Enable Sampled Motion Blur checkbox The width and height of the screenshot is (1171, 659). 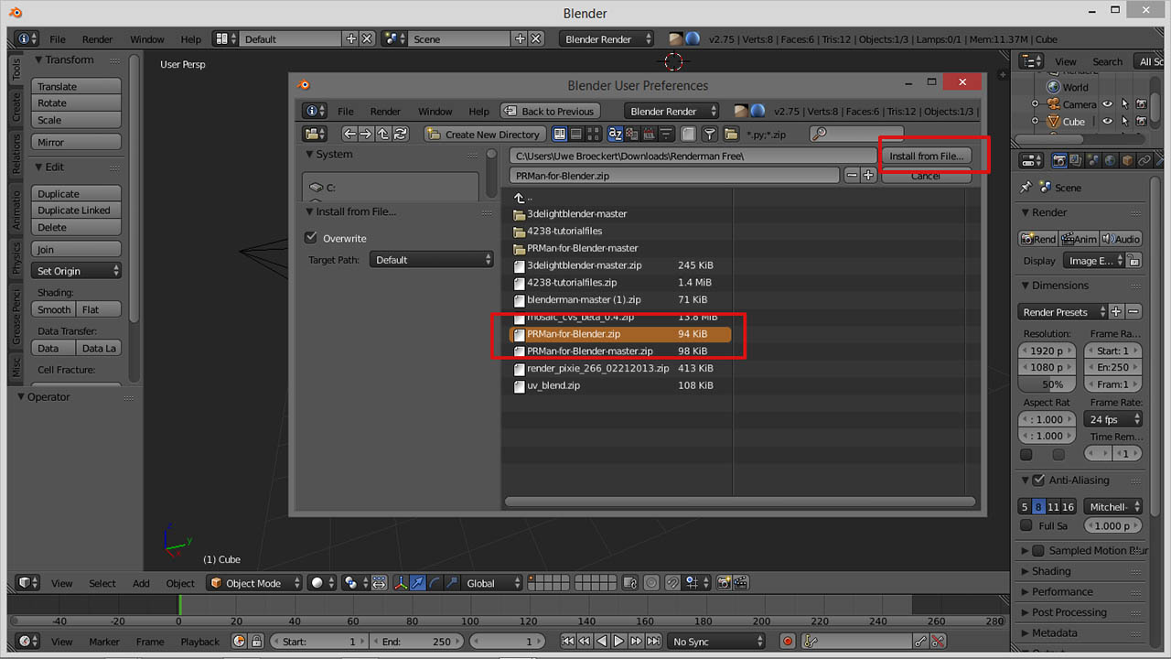(x=1038, y=551)
